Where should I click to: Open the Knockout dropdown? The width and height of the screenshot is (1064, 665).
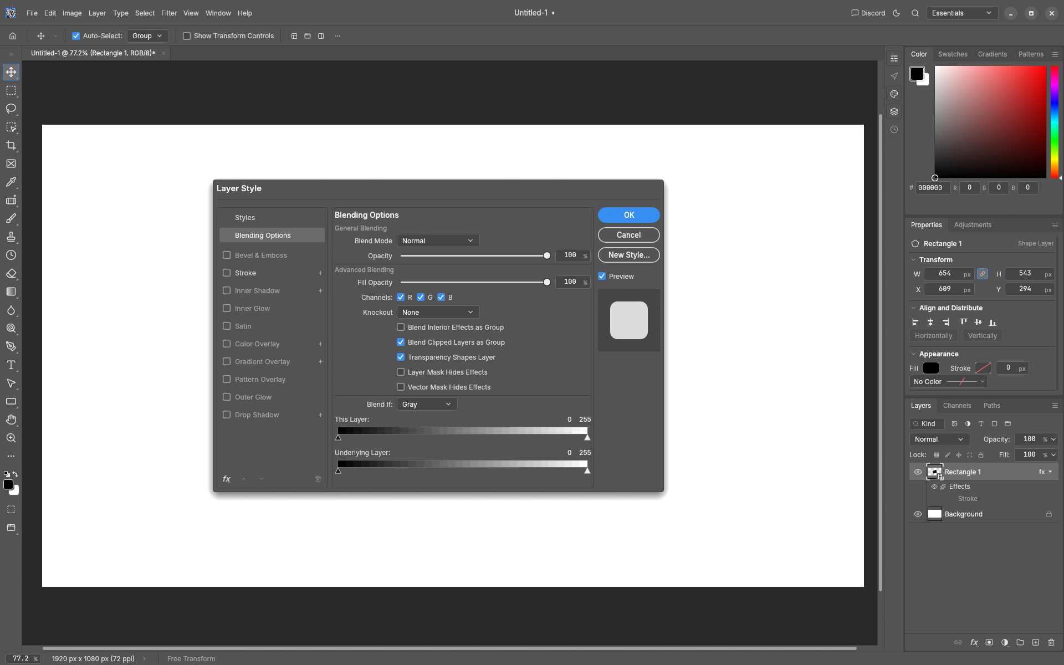click(438, 312)
